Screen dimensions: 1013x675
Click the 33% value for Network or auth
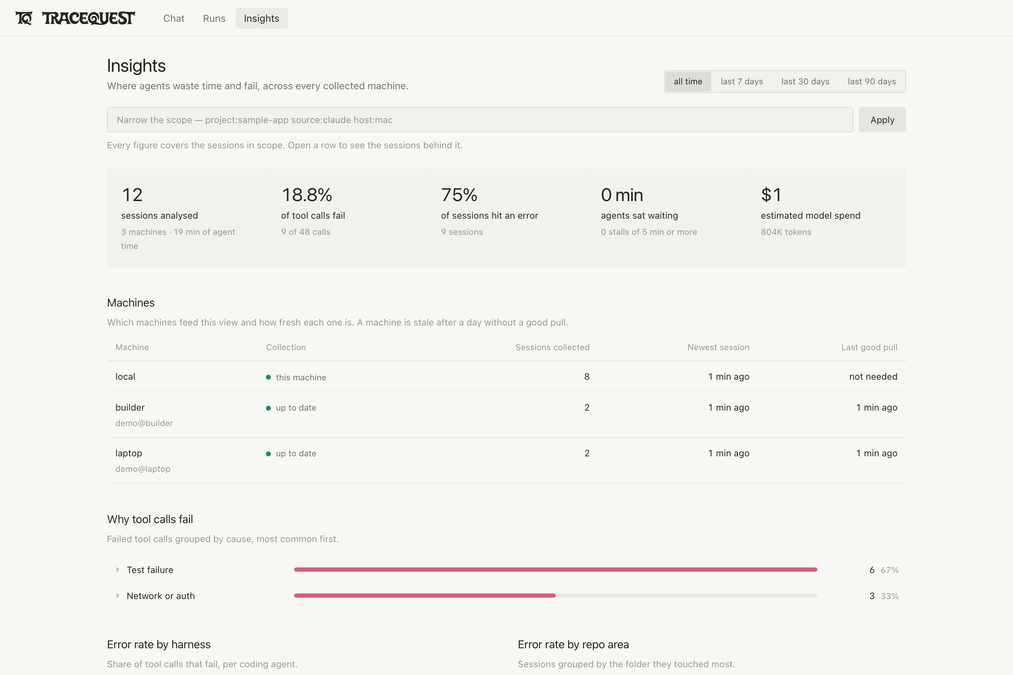tap(890, 596)
